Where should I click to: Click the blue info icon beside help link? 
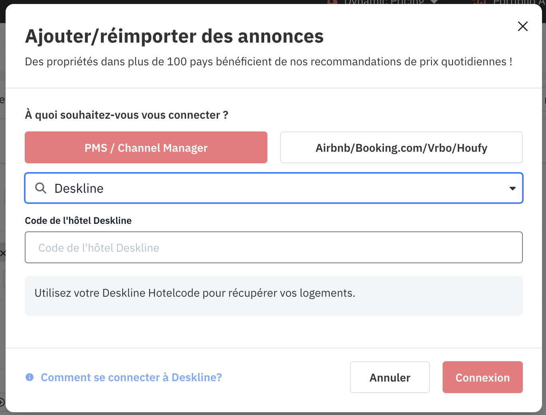(30, 377)
